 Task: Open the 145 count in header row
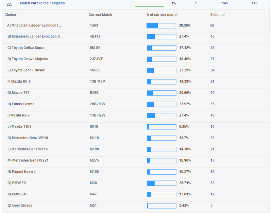[225, 3]
